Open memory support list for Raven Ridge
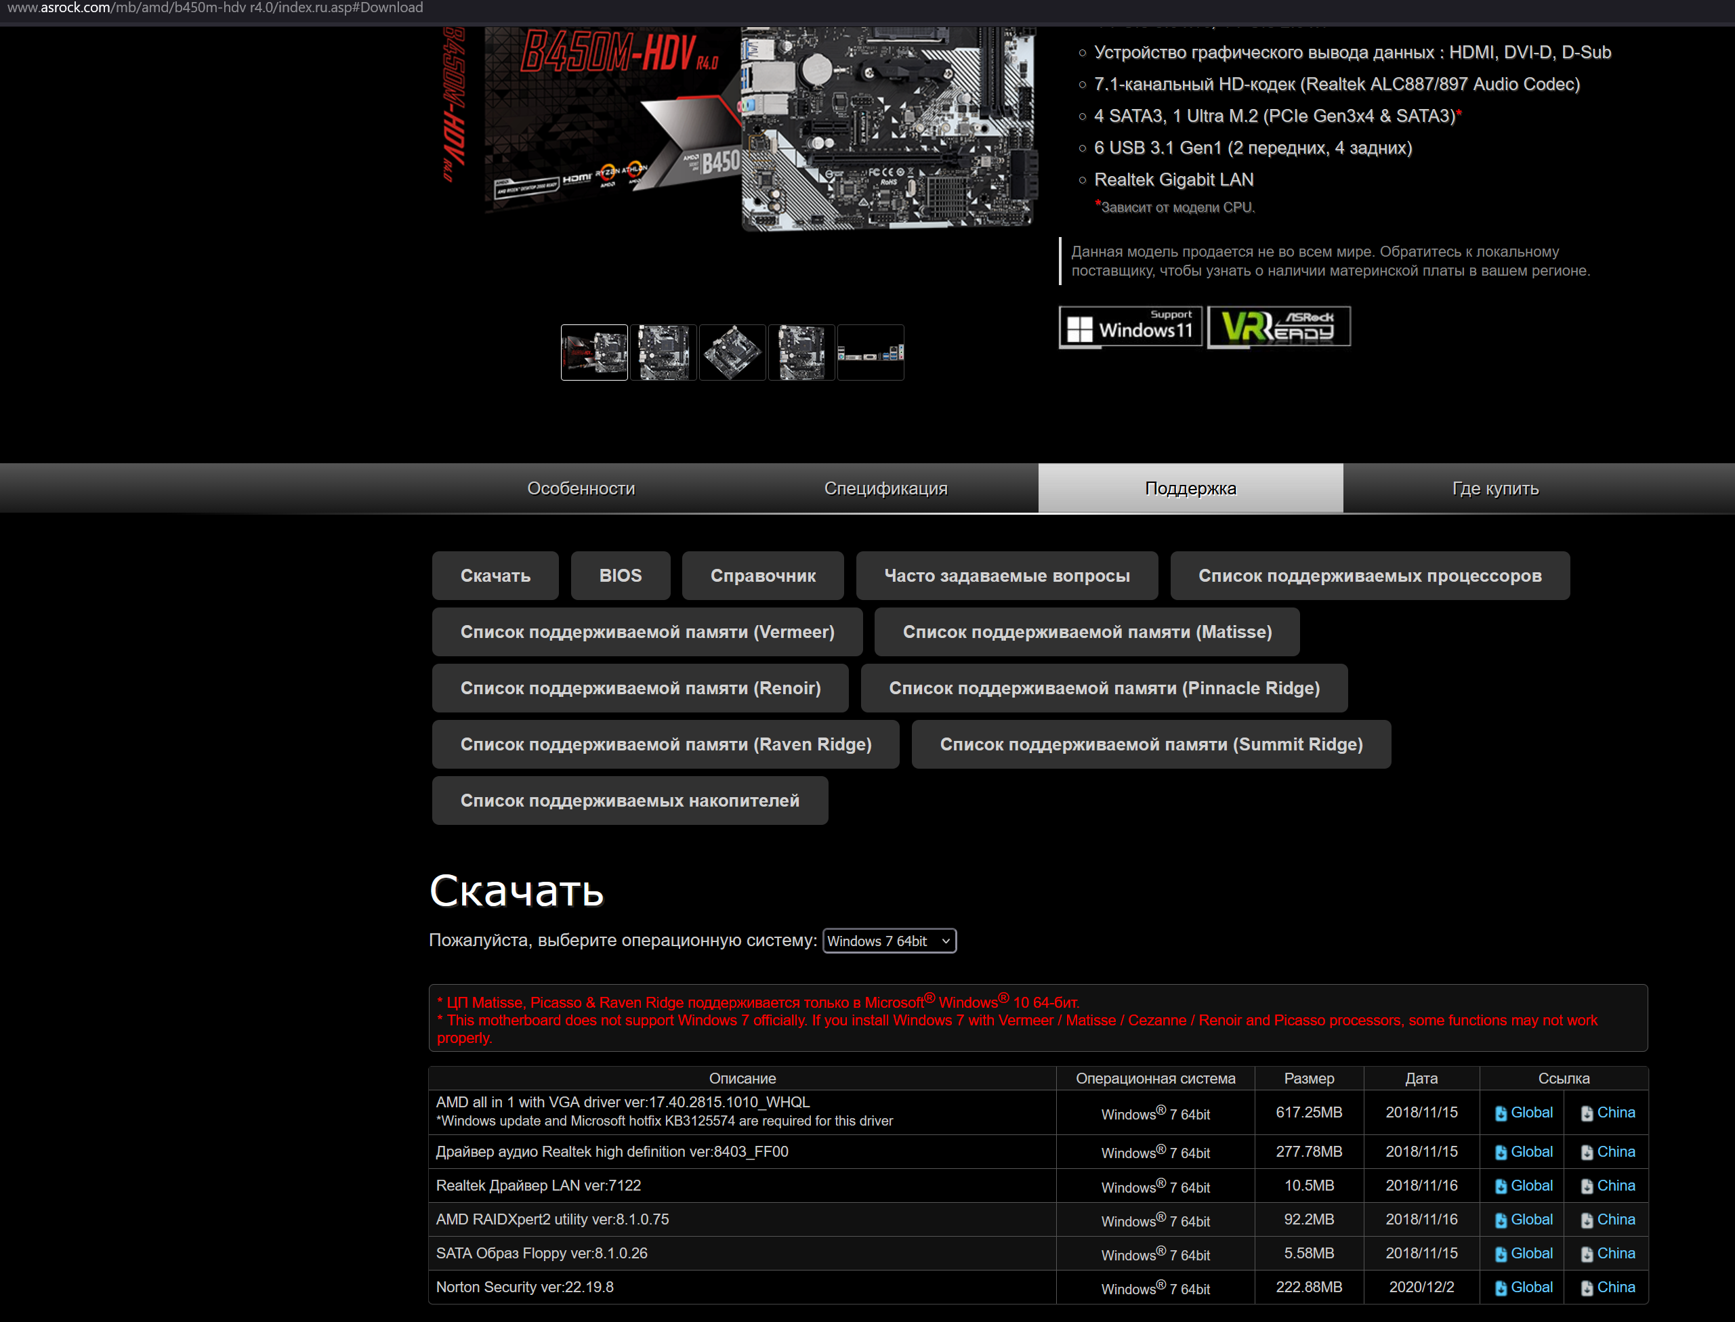The height and width of the screenshot is (1322, 1735). (666, 744)
